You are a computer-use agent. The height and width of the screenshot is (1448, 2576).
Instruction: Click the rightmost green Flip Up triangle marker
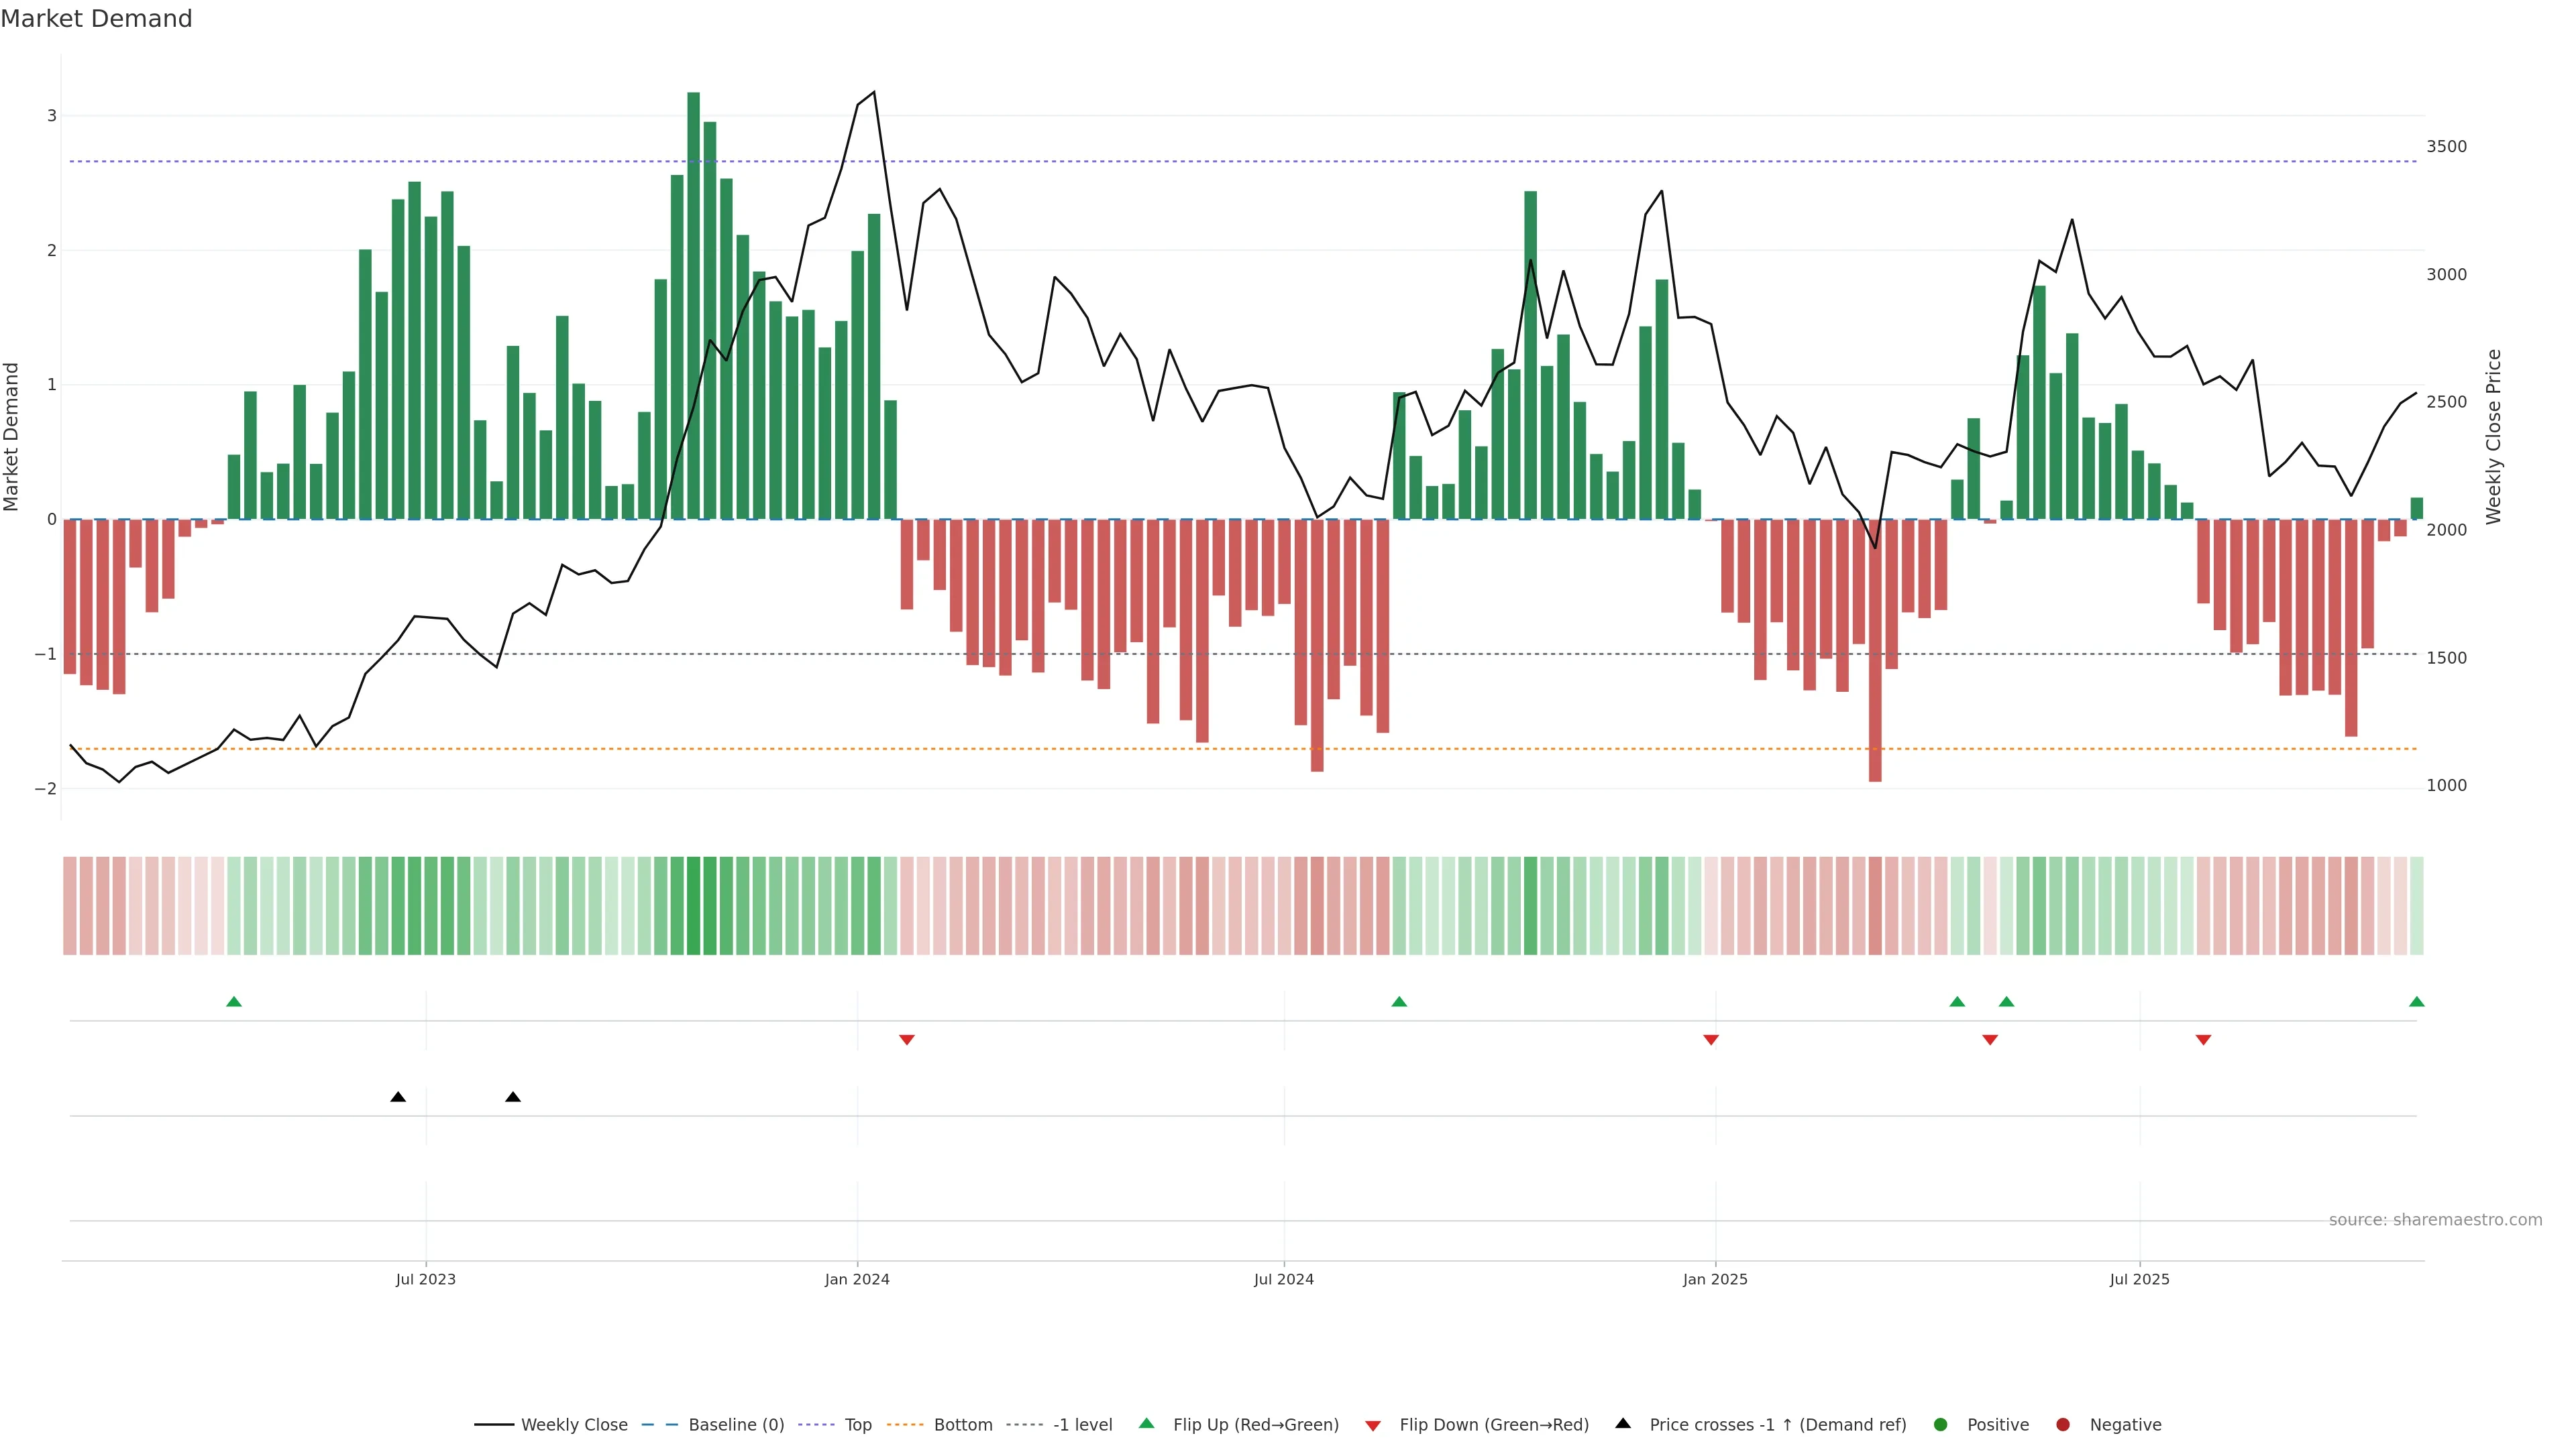coord(2416,1002)
